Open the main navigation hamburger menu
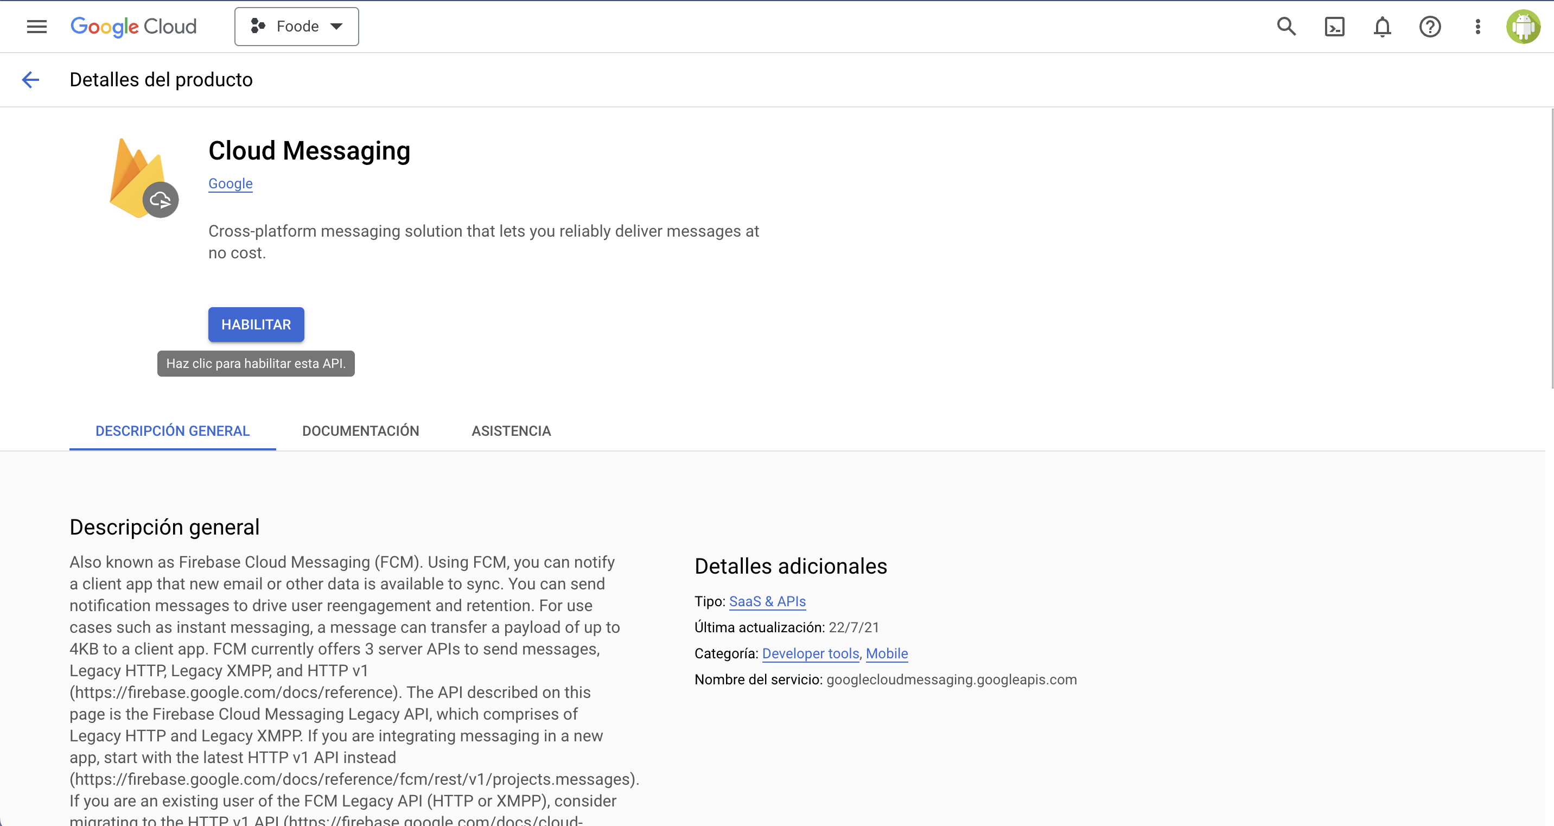This screenshot has height=826, width=1554. 37,27
